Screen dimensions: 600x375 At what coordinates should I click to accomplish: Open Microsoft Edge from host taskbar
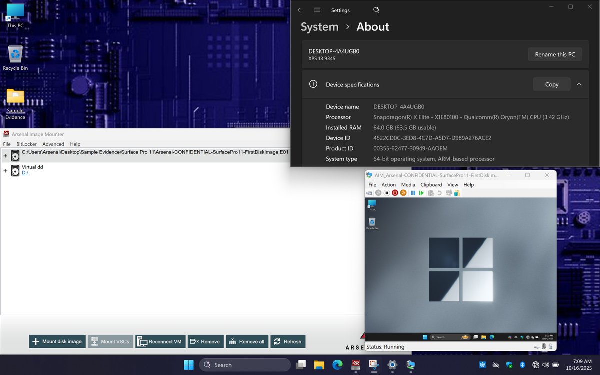(x=338, y=365)
